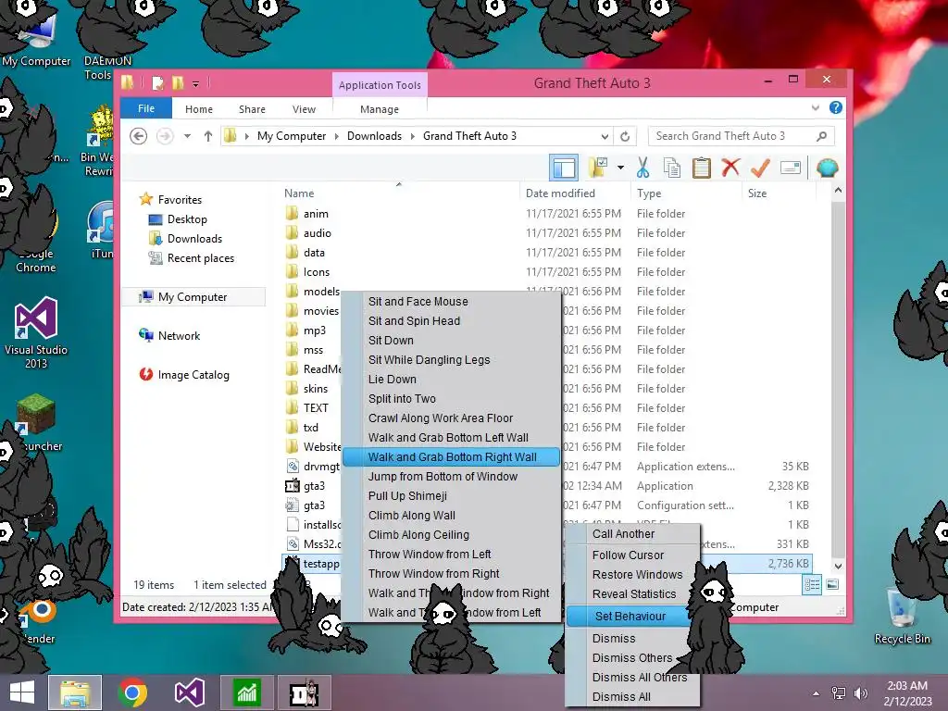The height and width of the screenshot is (711, 948).
Task: Sort by the Date modified column header
Action: coord(560,193)
